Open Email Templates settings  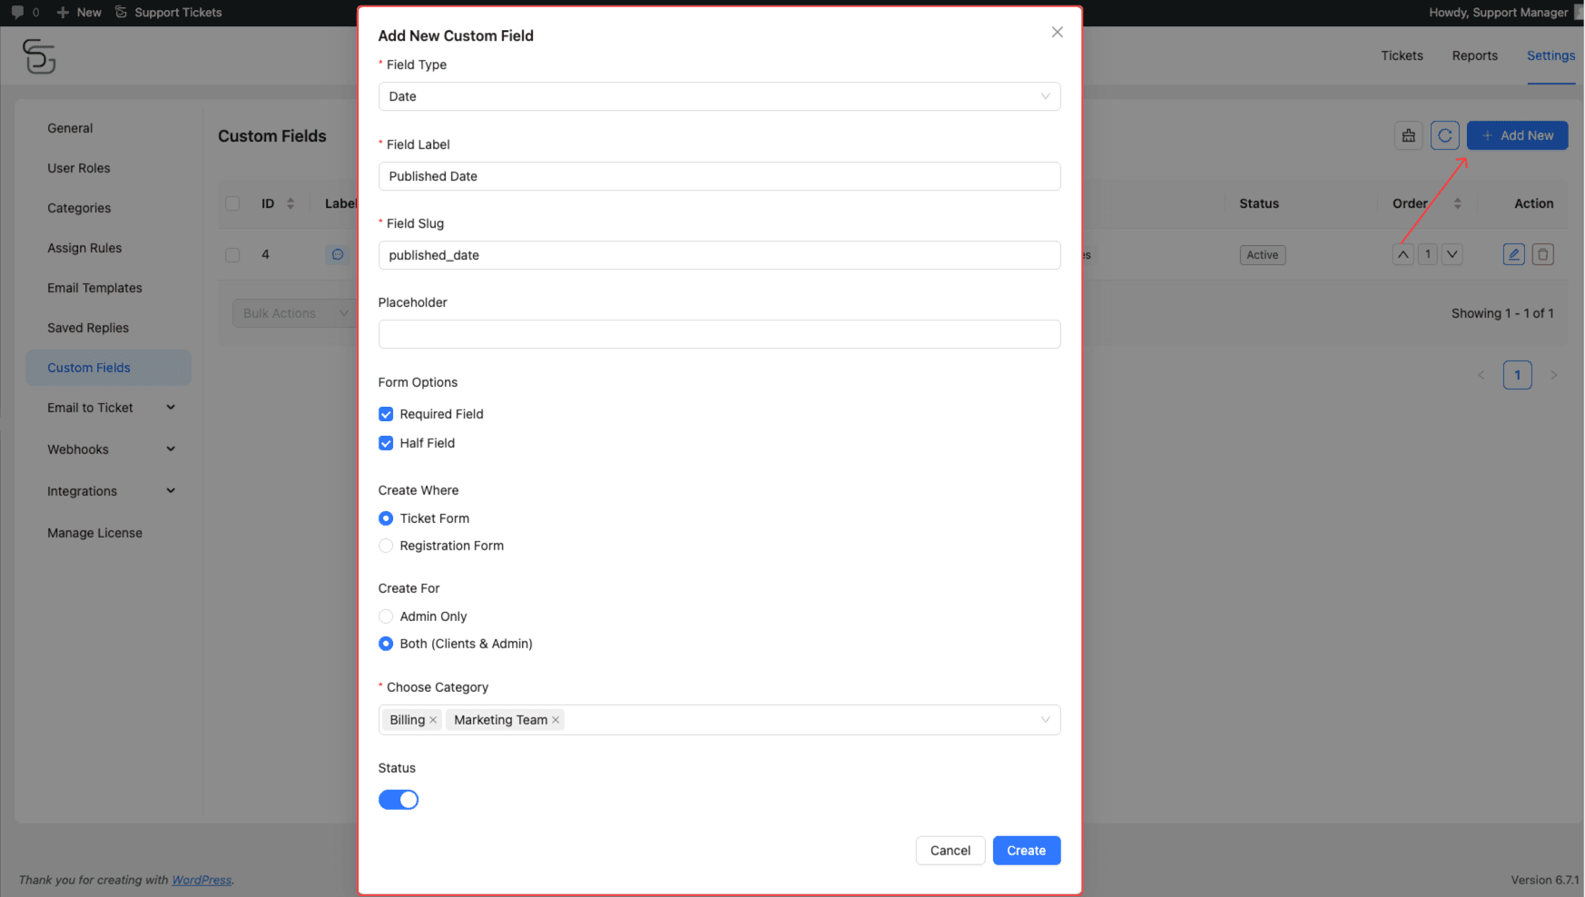[x=94, y=288]
